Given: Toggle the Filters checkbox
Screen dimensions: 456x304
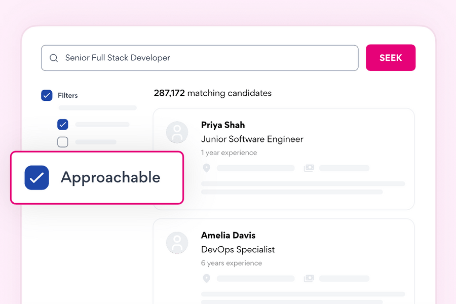Looking at the screenshot, I should pyautogui.click(x=47, y=95).
